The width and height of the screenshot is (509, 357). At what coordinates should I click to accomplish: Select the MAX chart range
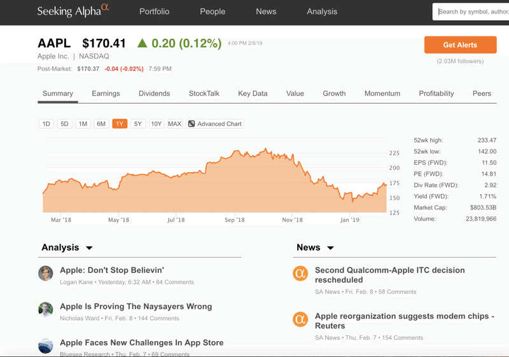pyautogui.click(x=174, y=123)
